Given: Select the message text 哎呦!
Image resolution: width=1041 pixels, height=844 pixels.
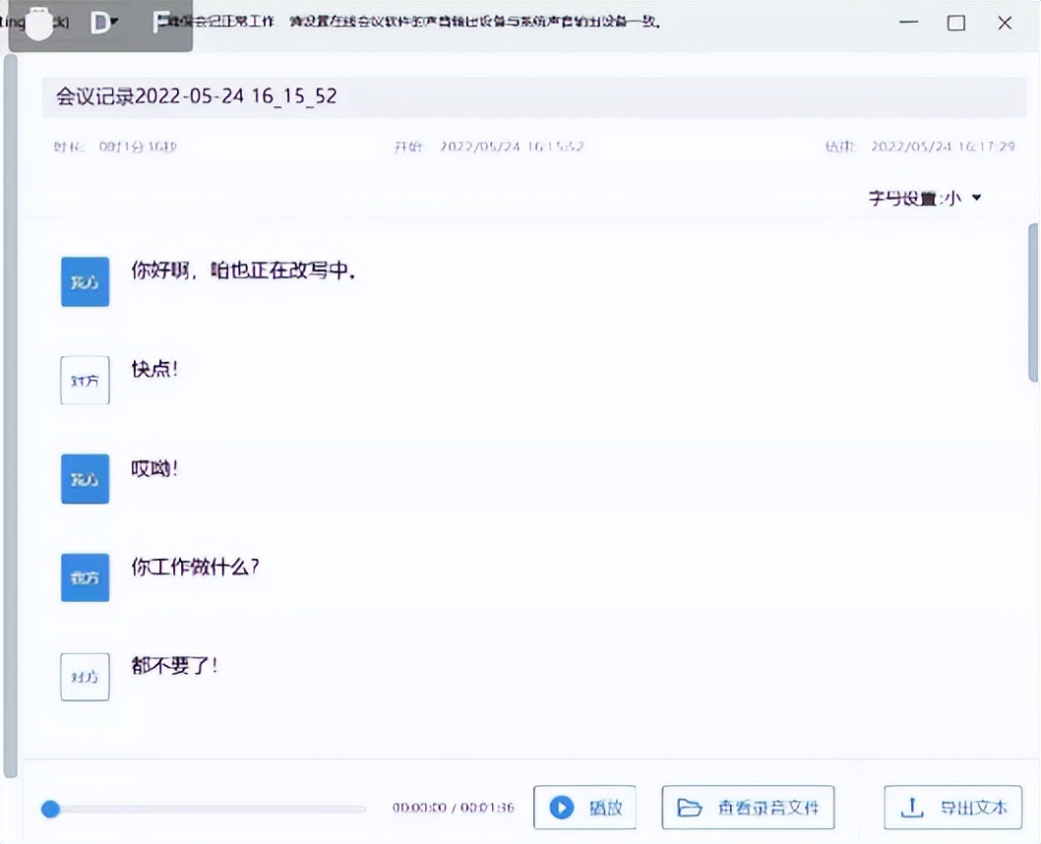Looking at the screenshot, I should click(x=154, y=468).
